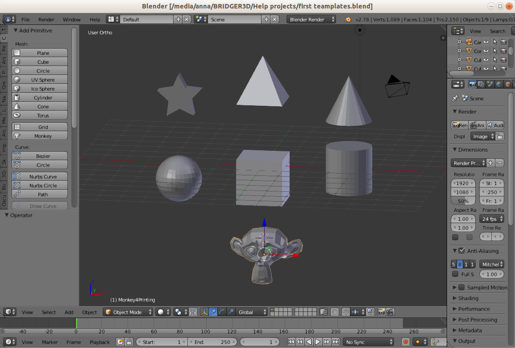The height and width of the screenshot is (348, 515).
Task: Open the File menu
Action: point(25,19)
